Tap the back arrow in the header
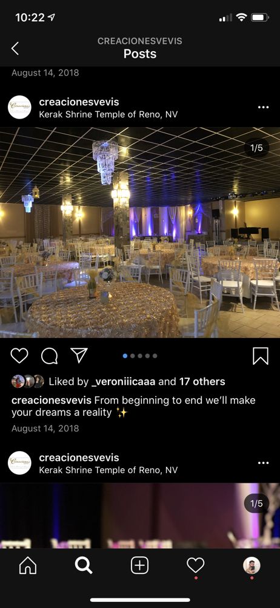Image resolution: width=280 pixels, height=608 pixels. point(15,49)
